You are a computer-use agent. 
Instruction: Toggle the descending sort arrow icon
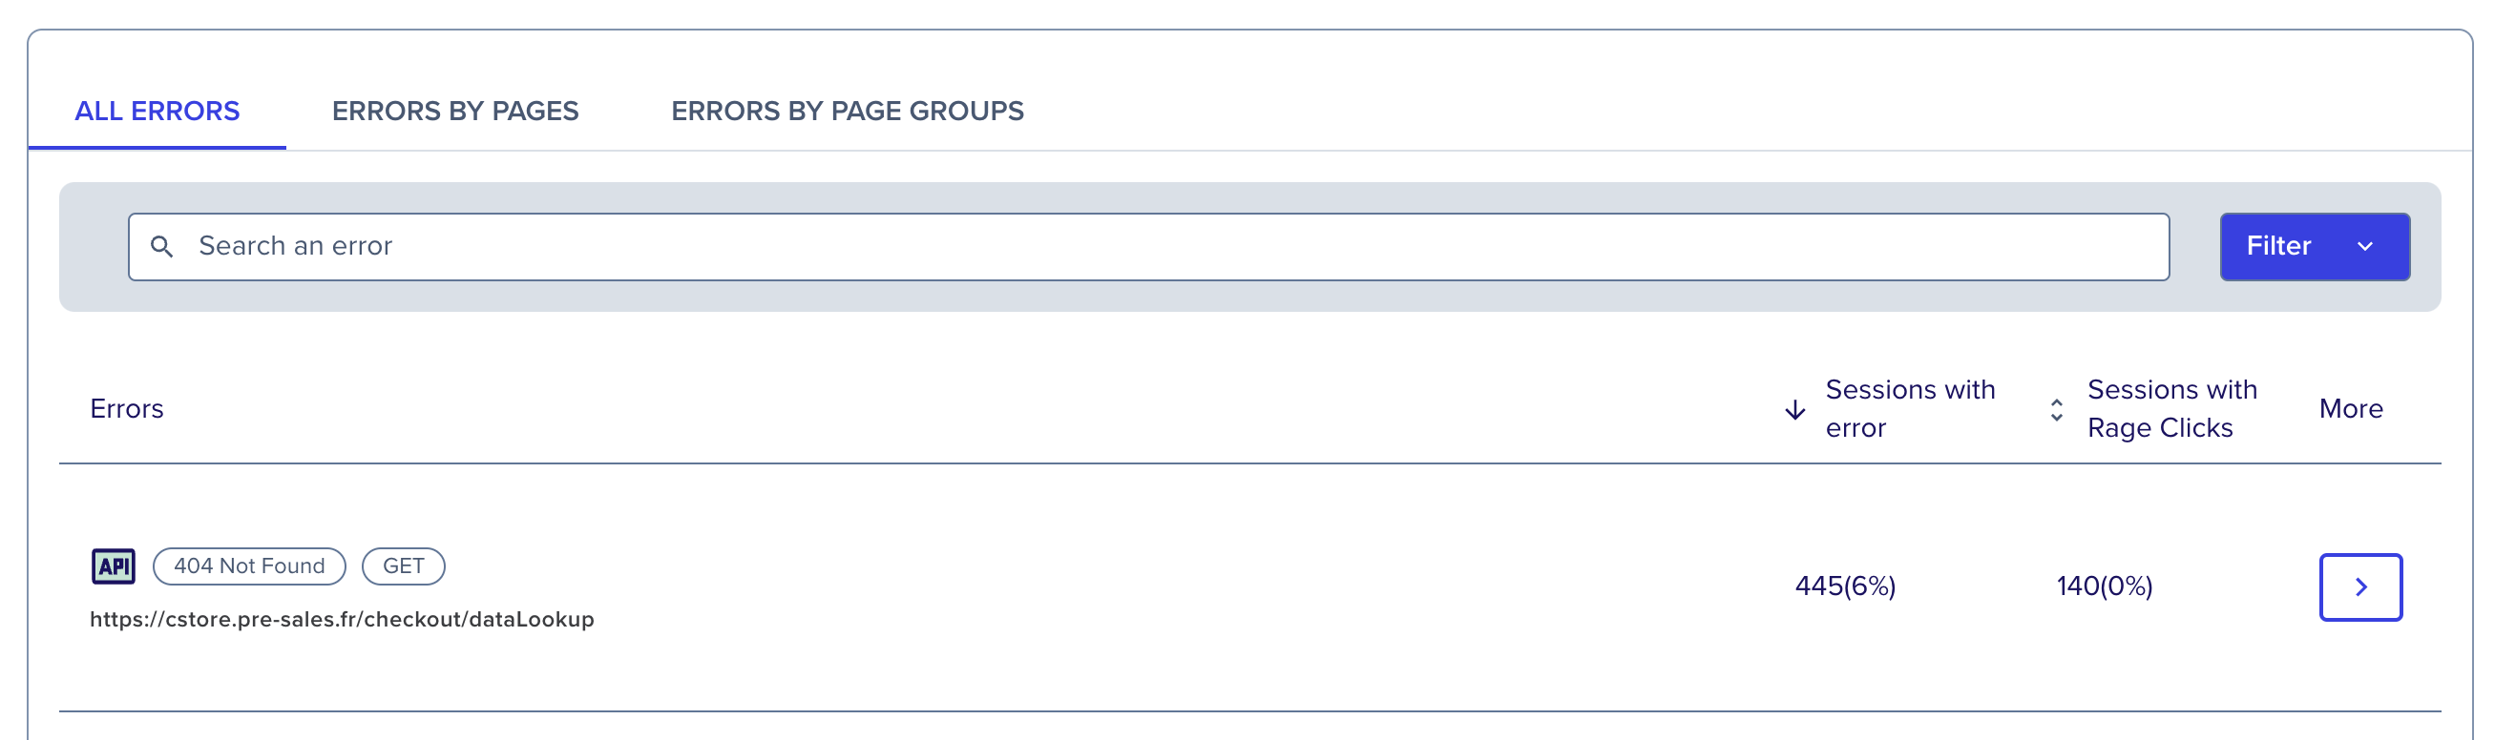pyautogui.click(x=1794, y=410)
